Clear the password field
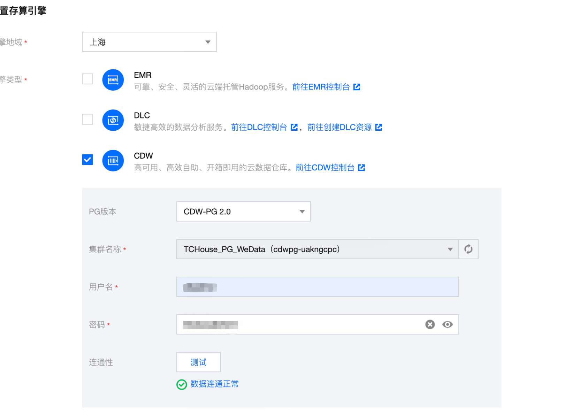Viewport: 564px width, 415px height. pyautogui.click(x=430, y=324)
